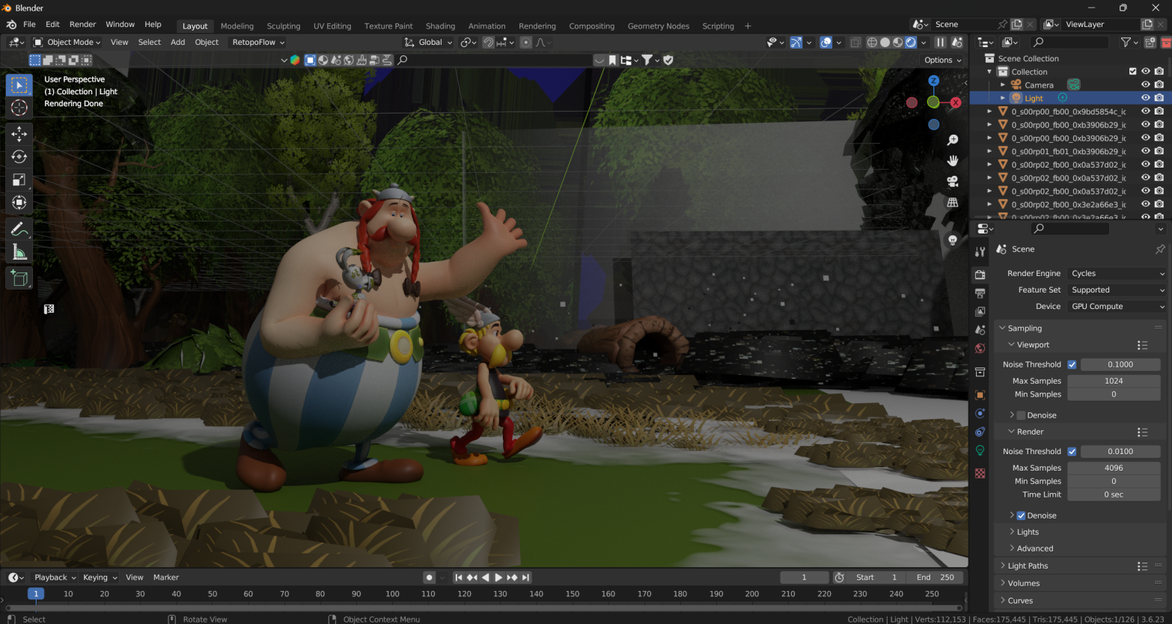The width and height of the screenshot is (1172, 624).
Task: Jump to the timeline start frame
Action: pyautogui.click(x=459, y=578)
